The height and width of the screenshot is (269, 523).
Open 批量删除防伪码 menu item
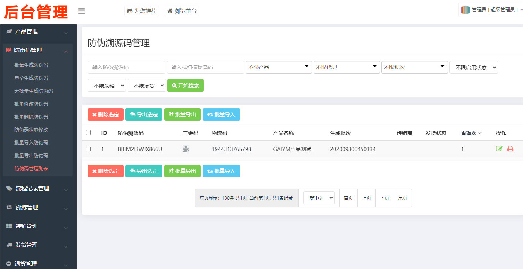tap(31, 117)
